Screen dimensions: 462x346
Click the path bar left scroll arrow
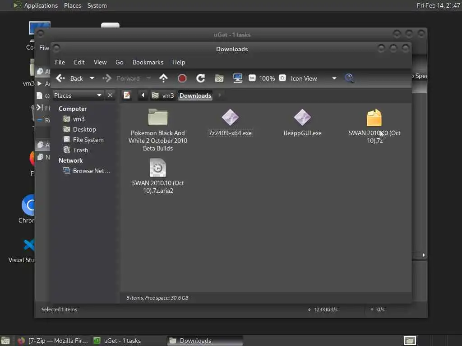click(143, 96)
